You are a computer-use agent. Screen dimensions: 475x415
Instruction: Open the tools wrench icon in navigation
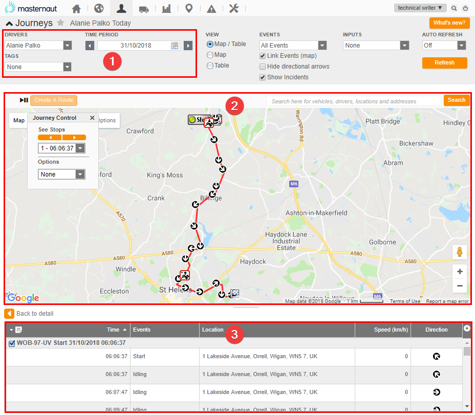[234, 8]
